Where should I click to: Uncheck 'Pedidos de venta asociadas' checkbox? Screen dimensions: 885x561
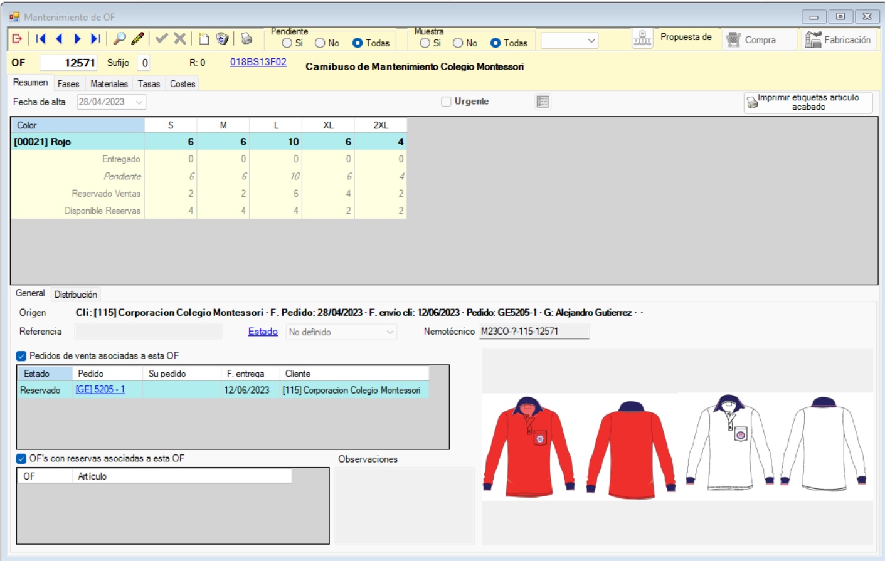point(21,356)
